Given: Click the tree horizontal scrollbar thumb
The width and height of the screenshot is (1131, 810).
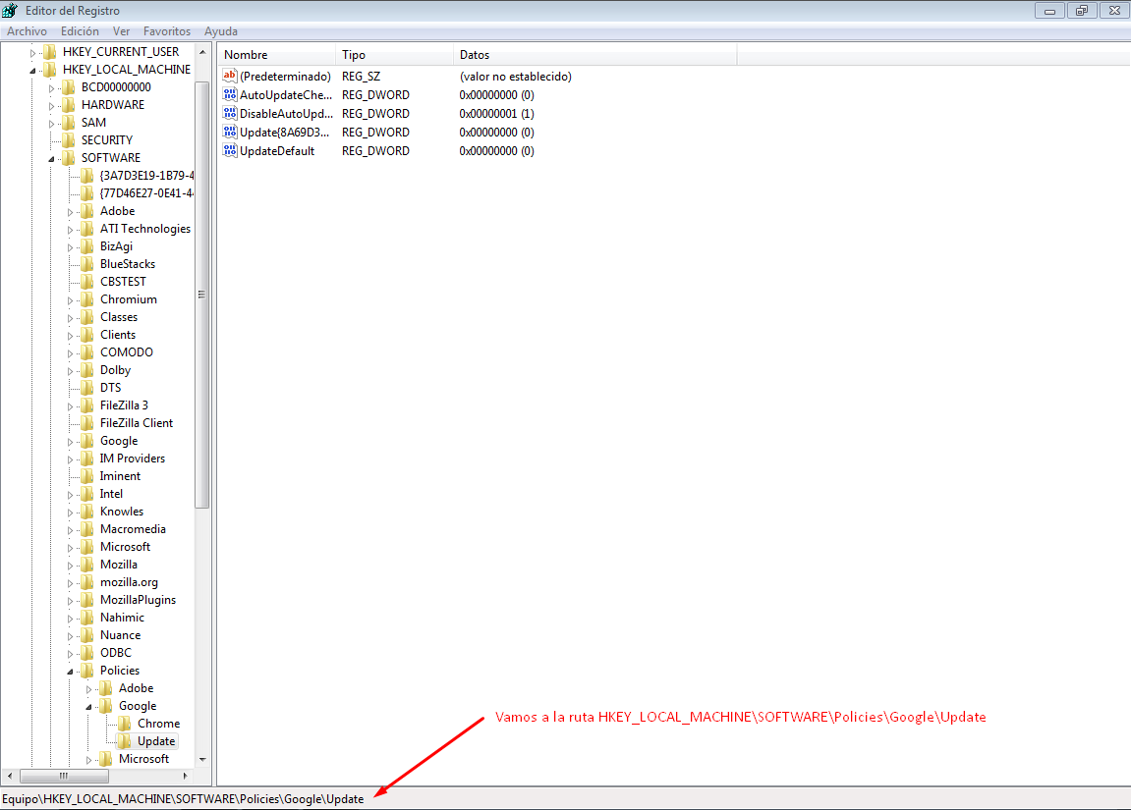Looking at the screenshot, I should (64, 777).
